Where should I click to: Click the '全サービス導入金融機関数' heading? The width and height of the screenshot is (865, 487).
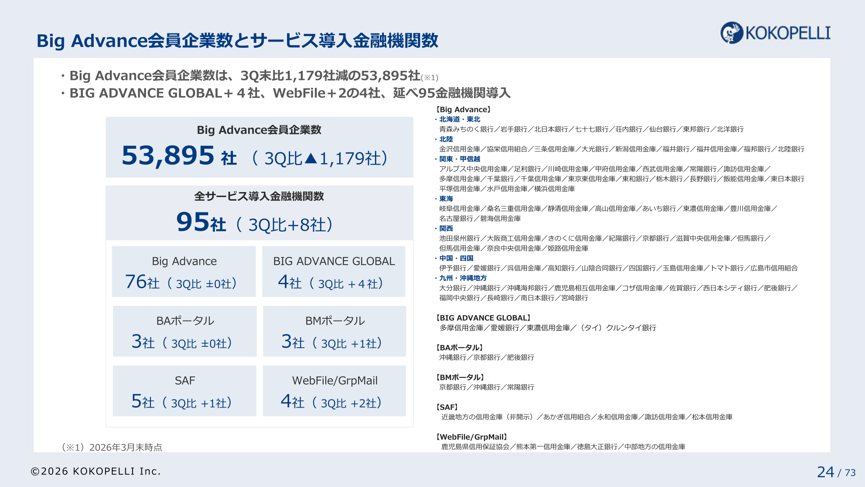259,196
